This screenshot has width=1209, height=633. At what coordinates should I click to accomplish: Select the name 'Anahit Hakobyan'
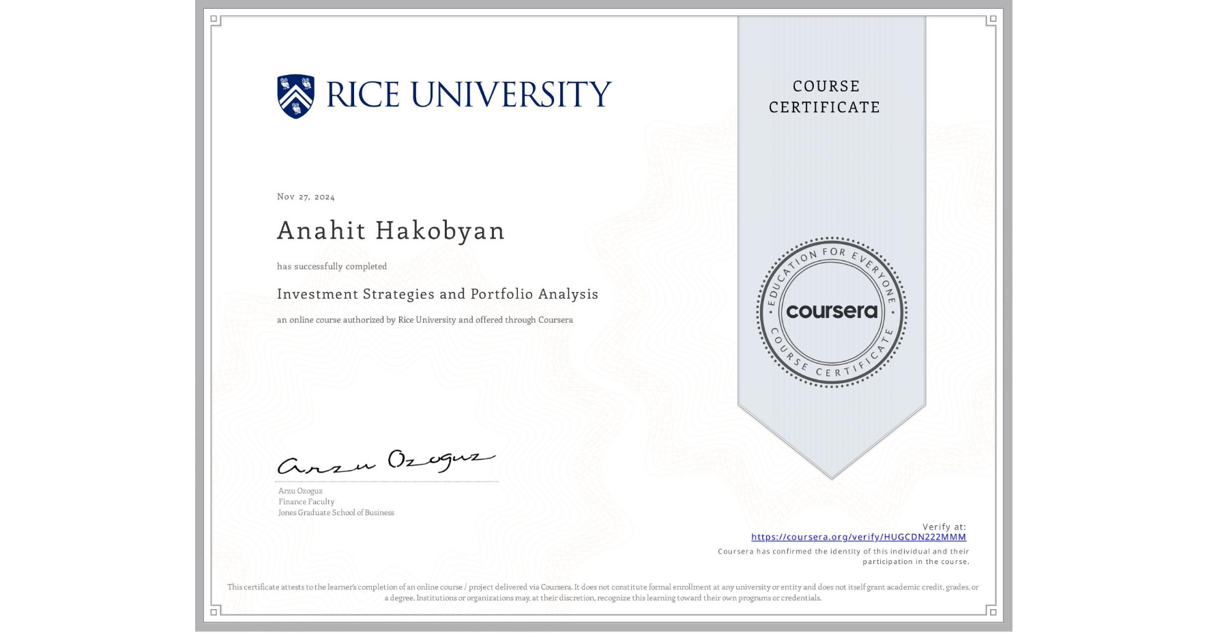(390, 231)
